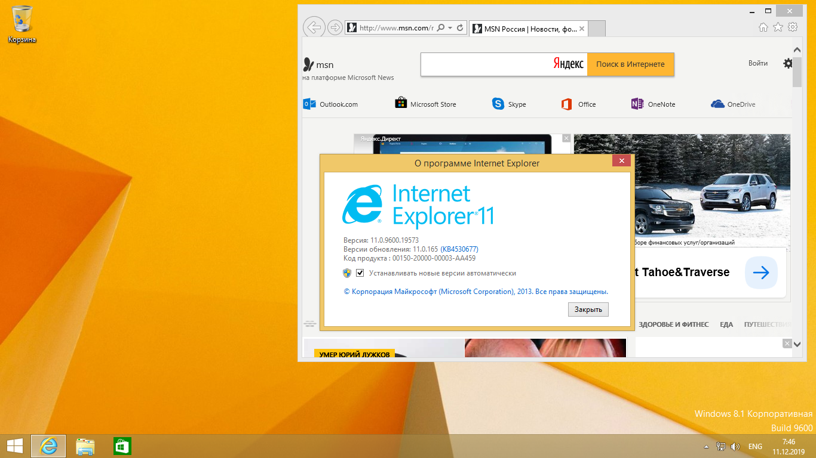
Task: Open ЕДА category tab
Action: pos(726,324)
